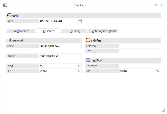Screen dimensions: 167x114
Task: Click the Anschrift section header icon
Action: tap(9, 40)
